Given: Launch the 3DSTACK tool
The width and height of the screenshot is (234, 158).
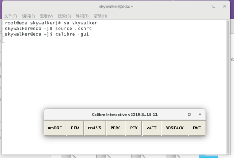Looking at the screenshot, I should [174, 128].
